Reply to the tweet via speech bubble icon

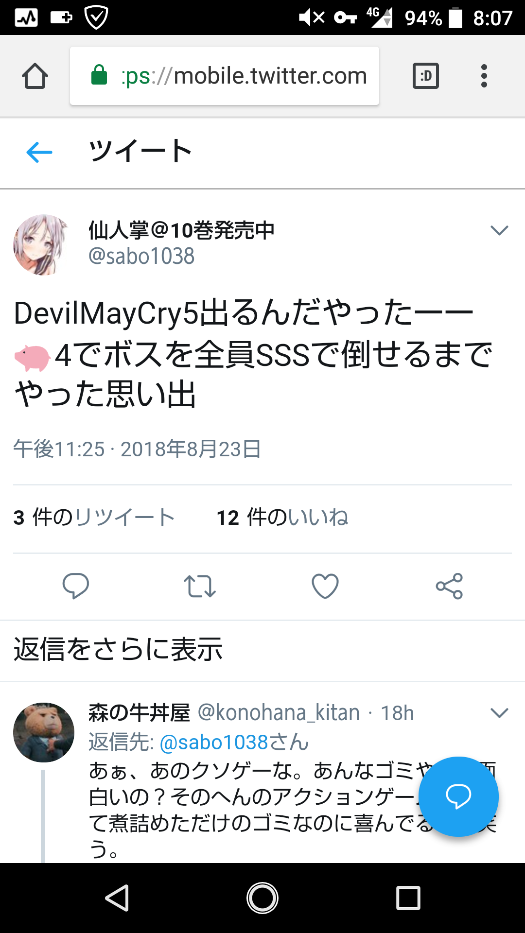coord(76,586)
